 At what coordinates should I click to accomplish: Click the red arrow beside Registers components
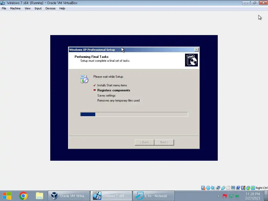(x=94, y=90)
